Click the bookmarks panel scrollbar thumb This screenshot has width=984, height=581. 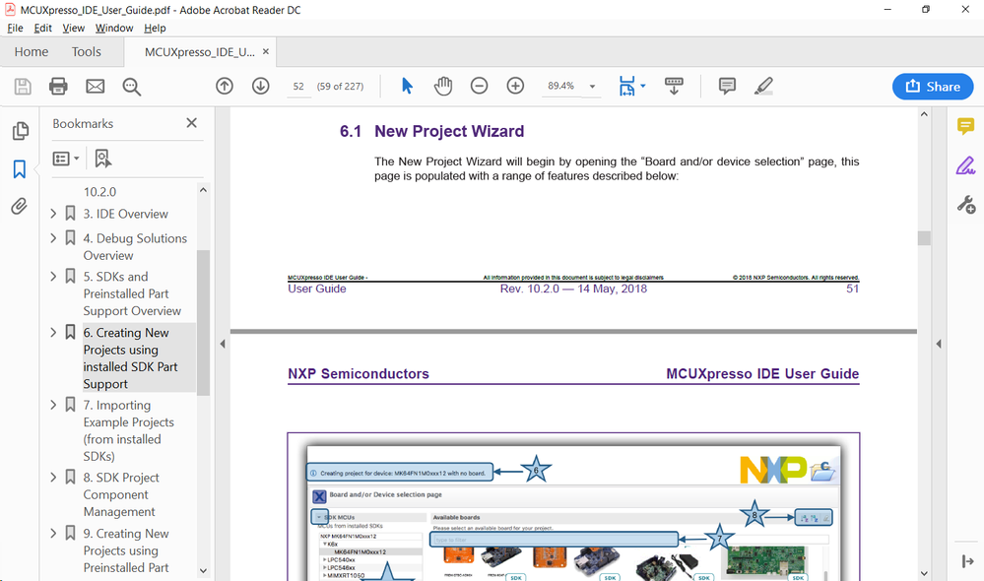pos(203,322)
